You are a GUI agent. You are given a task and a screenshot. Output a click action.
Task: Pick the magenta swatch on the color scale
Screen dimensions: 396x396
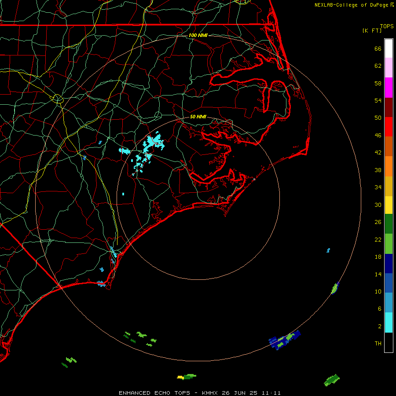pos(389,88)
